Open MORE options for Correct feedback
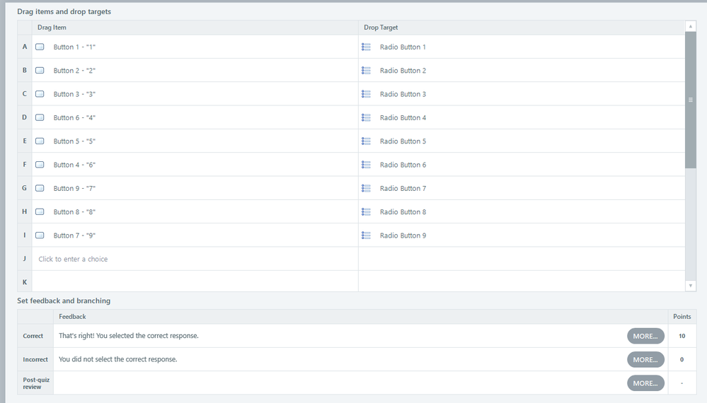Viewport: 707px width, 403px height. [x=645, y=336]
